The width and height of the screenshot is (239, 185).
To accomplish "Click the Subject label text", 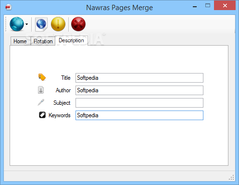I will click(x=62, y=103).
